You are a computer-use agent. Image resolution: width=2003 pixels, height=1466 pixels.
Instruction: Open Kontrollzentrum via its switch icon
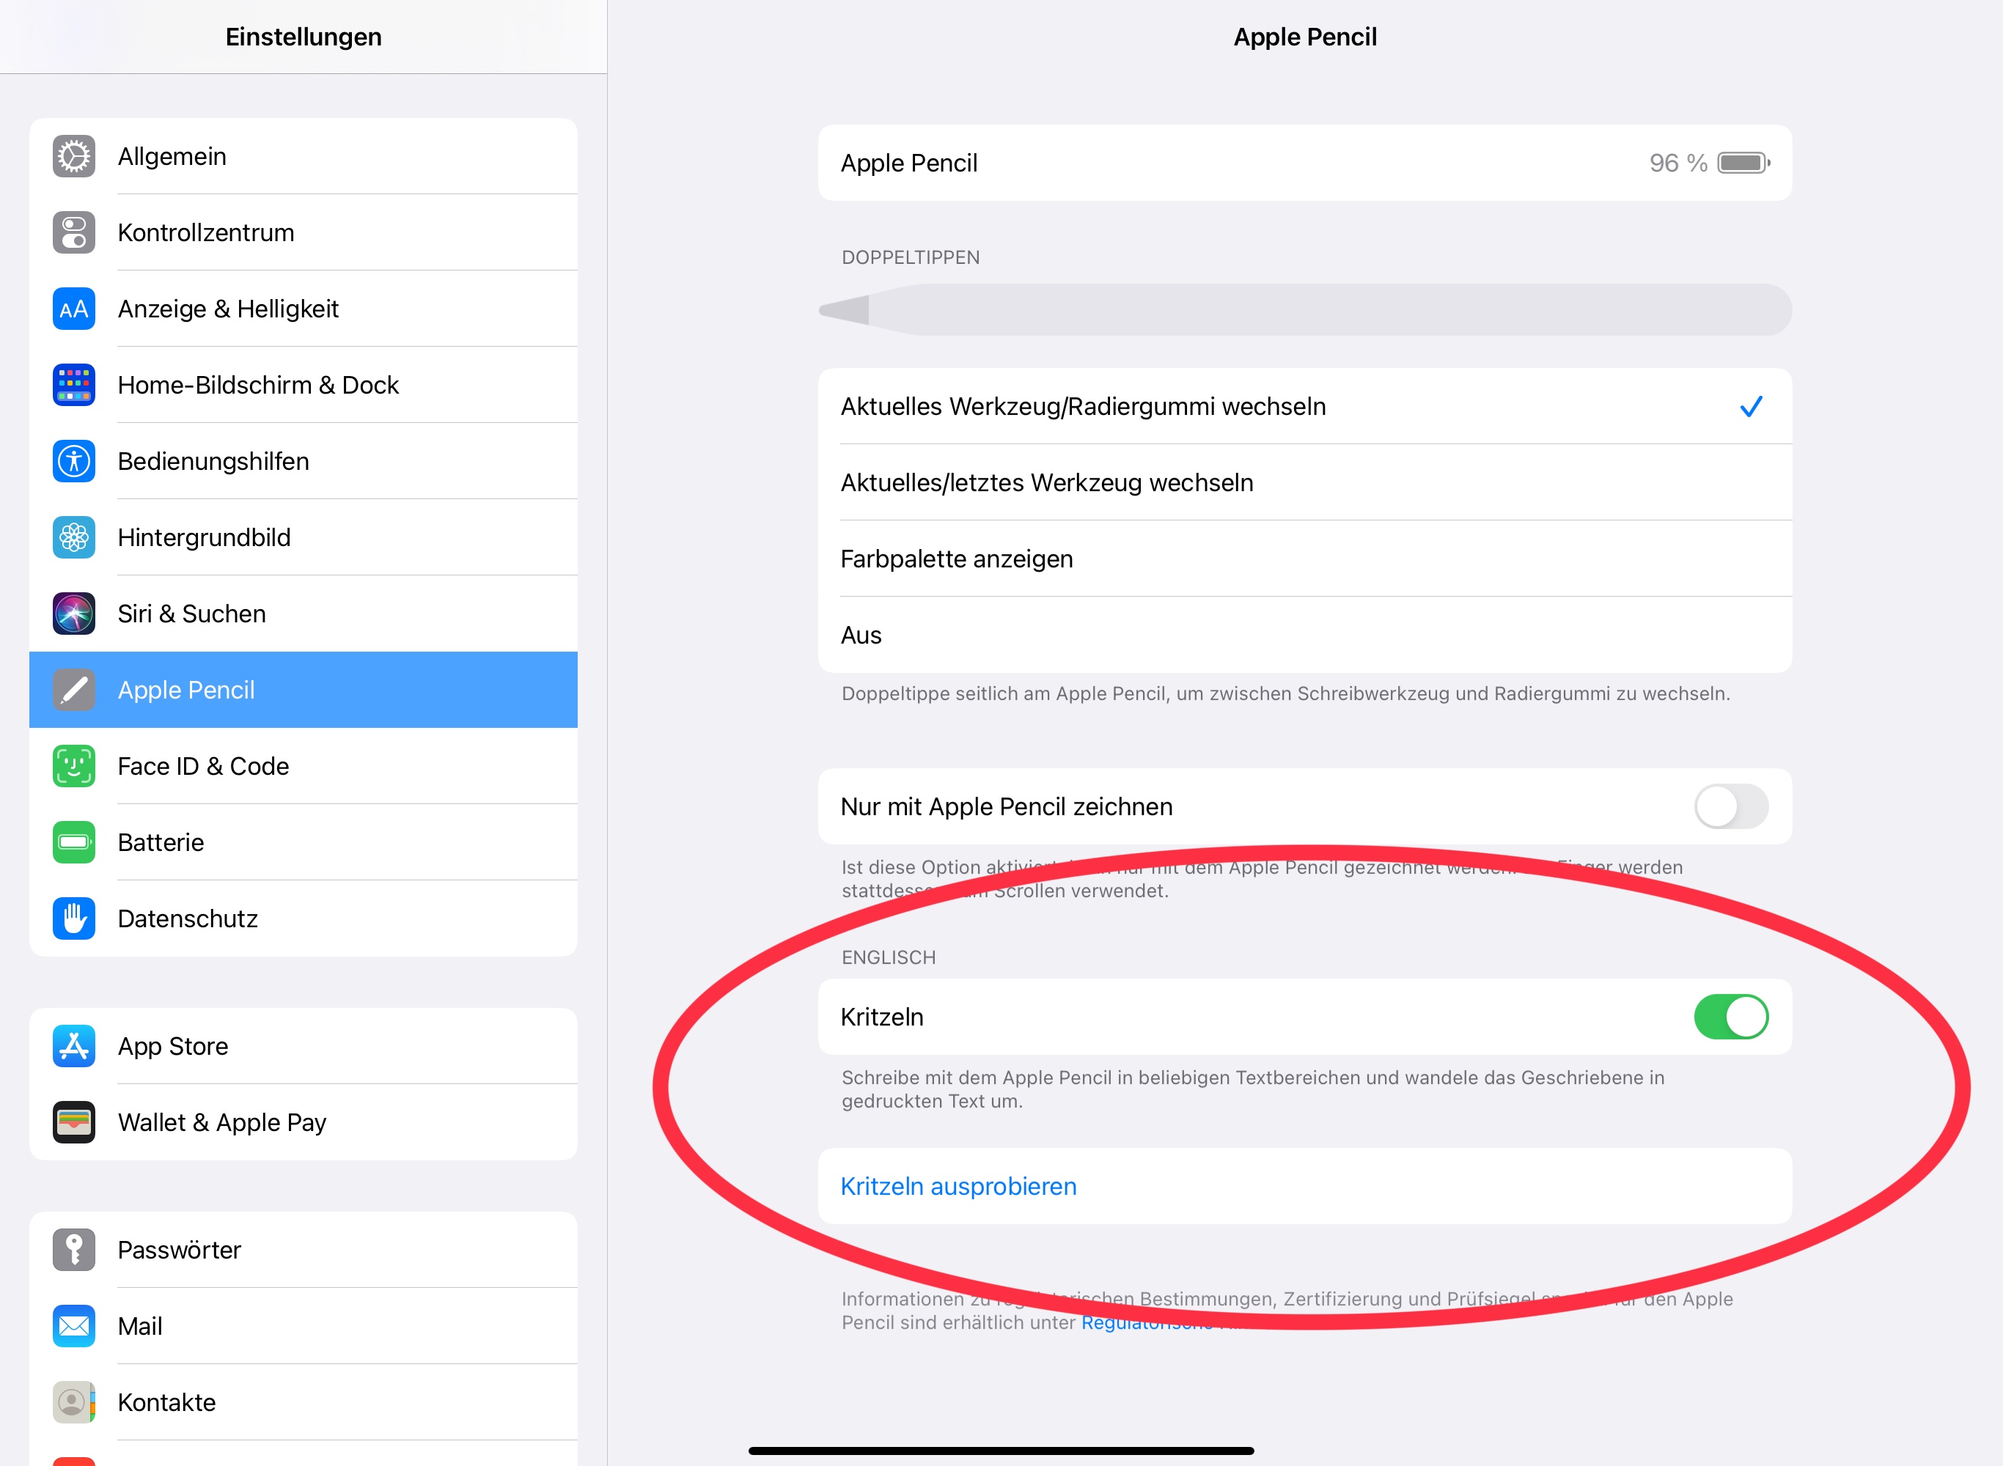point(73,233)
